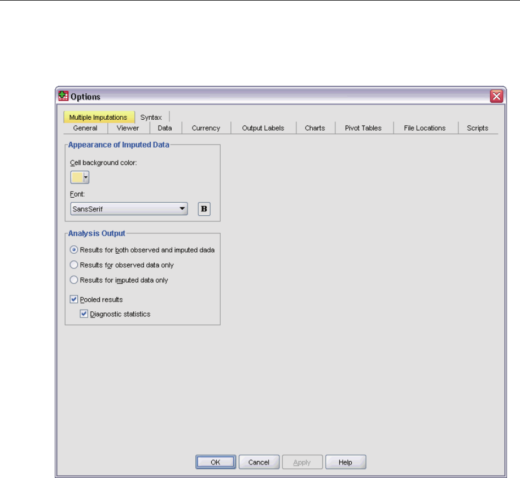Switch to the General tab
This screenshot has width=520, height=478.
85,128
